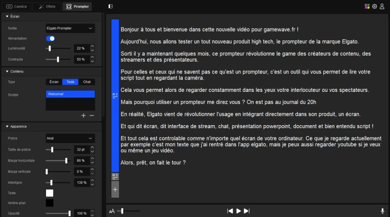Click the Opacité slider handle
The image size is (390, 217).
click(69, 213)
